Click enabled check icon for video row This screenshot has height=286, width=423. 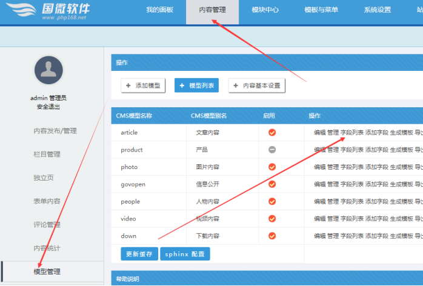point(271,219)
